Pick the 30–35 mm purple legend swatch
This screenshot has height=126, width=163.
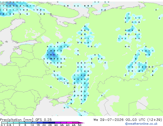[58, 123]
